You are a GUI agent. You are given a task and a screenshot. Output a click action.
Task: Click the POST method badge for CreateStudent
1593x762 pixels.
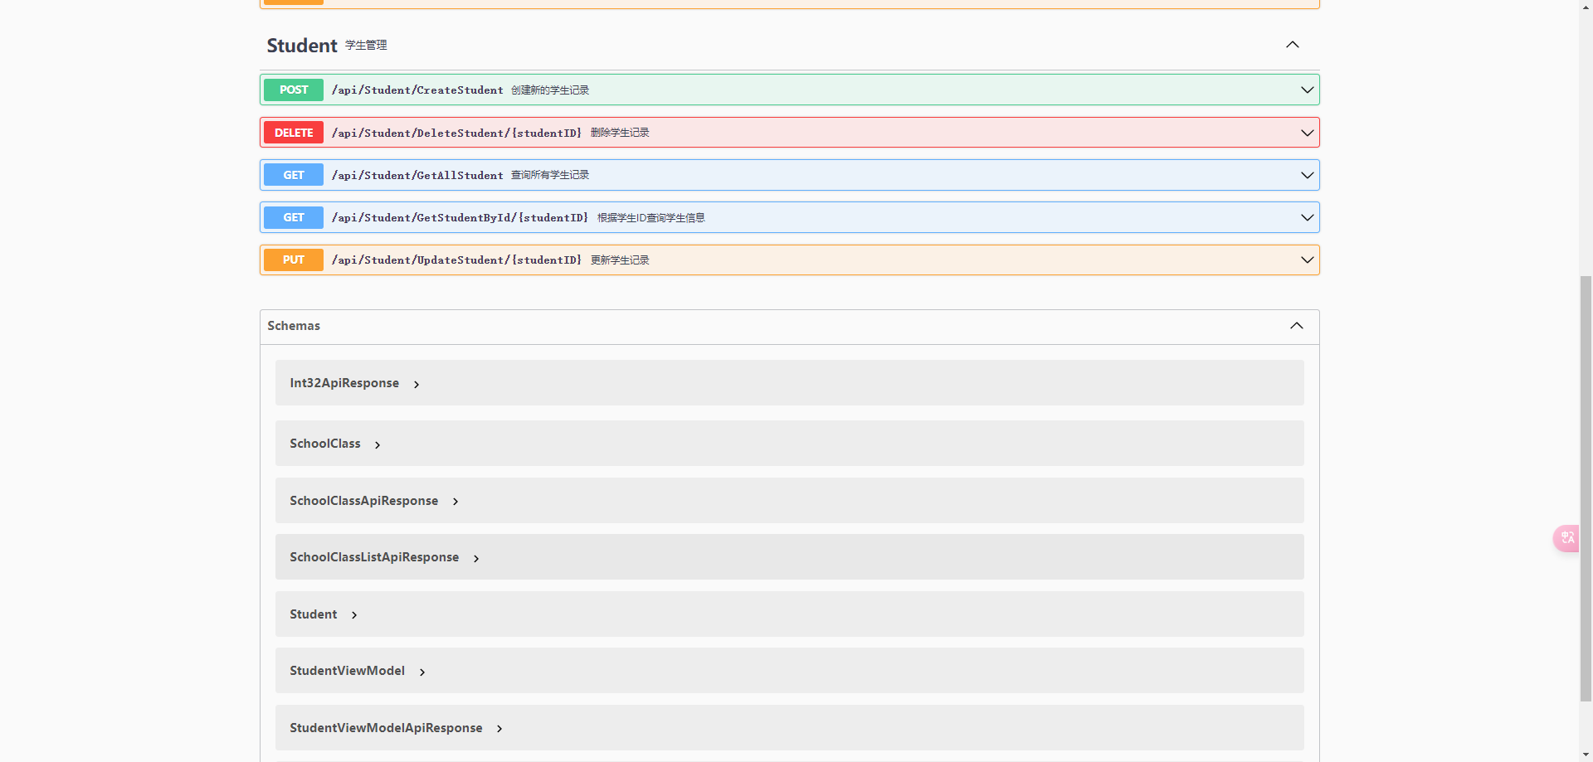point(294,90)
